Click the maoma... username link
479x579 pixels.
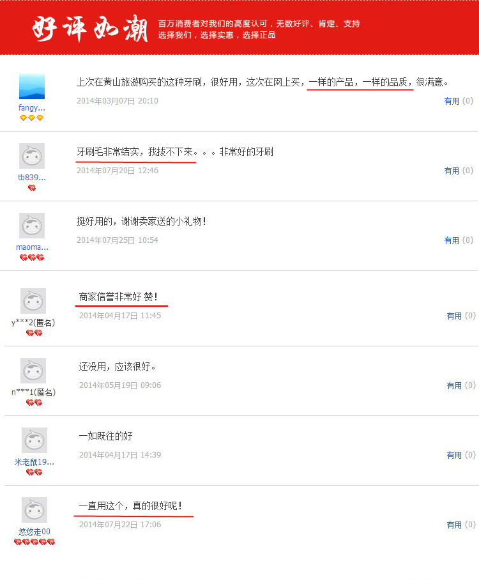[32, 247]
